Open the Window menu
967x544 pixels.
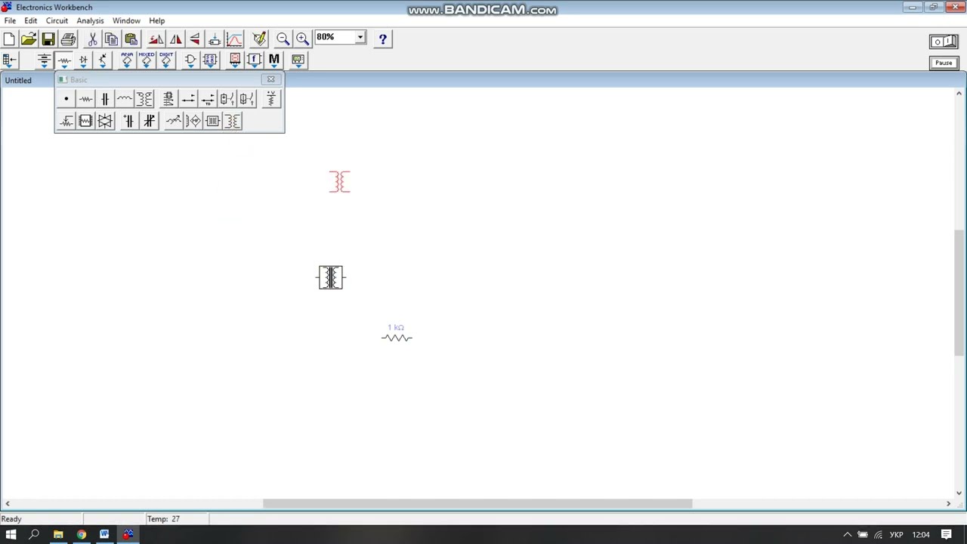pos(126,20)
